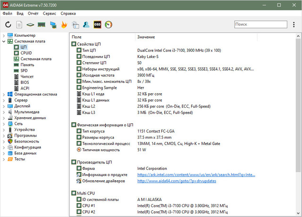Expand the Сеть tree node
This screenshot has width=302, height=217.
4,124
